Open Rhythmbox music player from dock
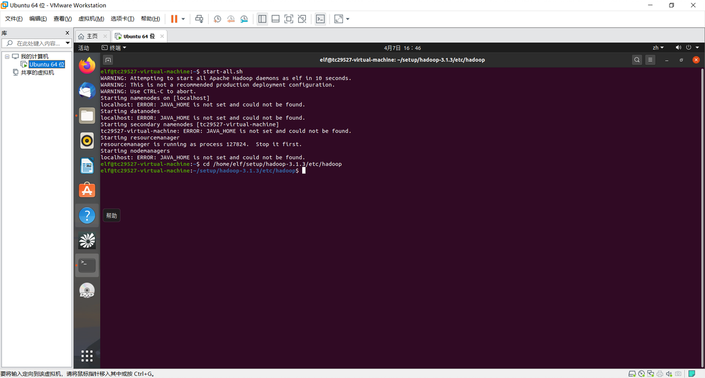Image resolution: width=705 pixels, height=378 pixels. 87,141
